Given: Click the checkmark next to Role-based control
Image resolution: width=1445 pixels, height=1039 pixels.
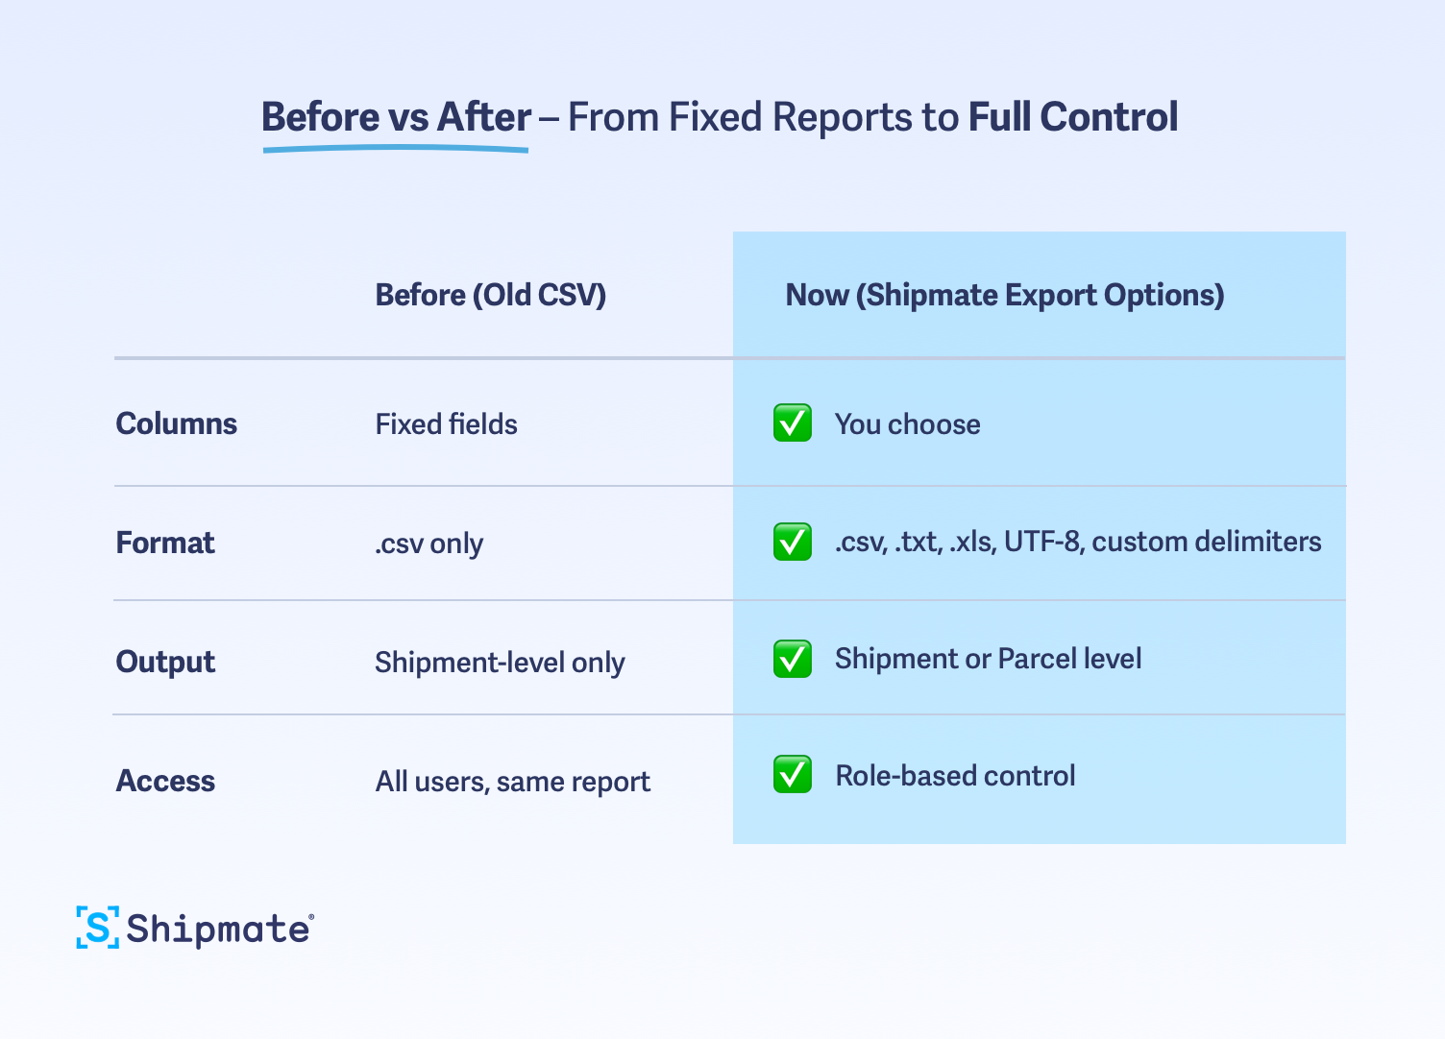Looking at the screenshot, I should (793, 775).
